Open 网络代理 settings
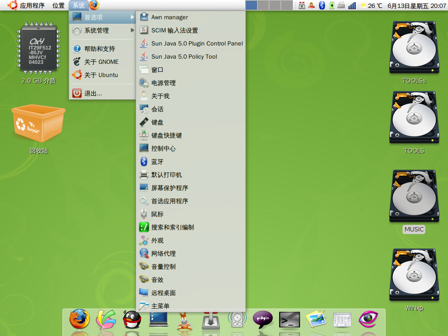This screenshot has height=336, width=448. pyautogui.click(x=191, y=254)
